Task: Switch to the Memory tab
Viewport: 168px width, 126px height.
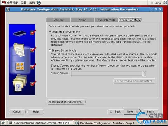Action: point(58,20)
